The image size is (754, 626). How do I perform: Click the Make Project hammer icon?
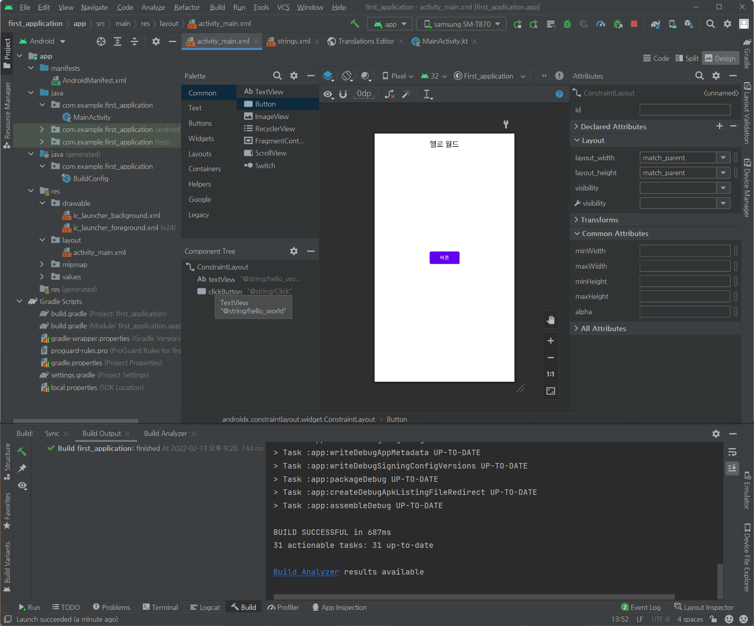click(355, 24)
